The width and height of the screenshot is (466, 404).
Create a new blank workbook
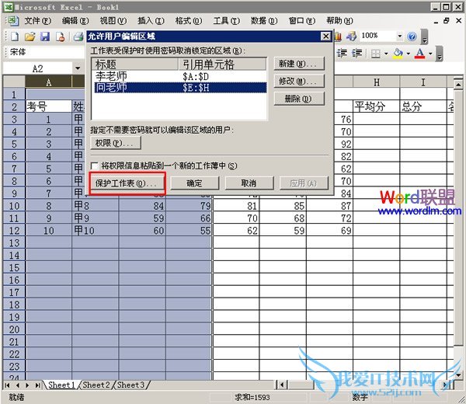[x=14, y=37]
